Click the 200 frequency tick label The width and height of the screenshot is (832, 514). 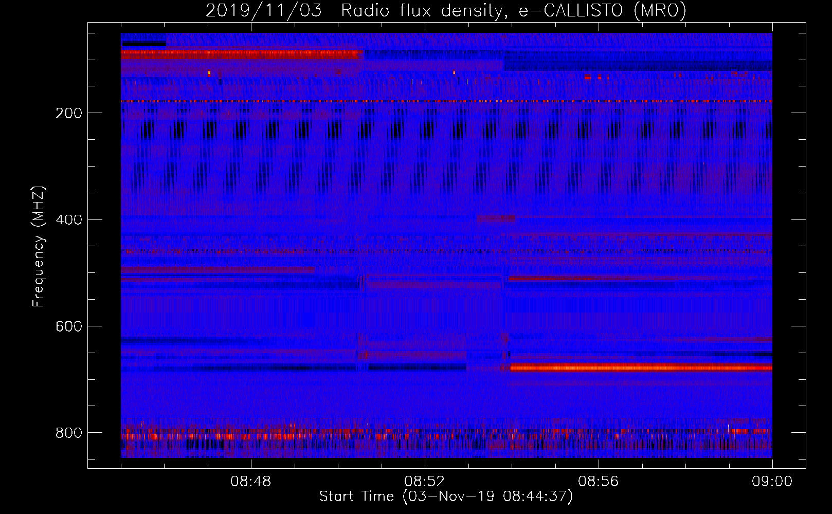pos(68,113)
